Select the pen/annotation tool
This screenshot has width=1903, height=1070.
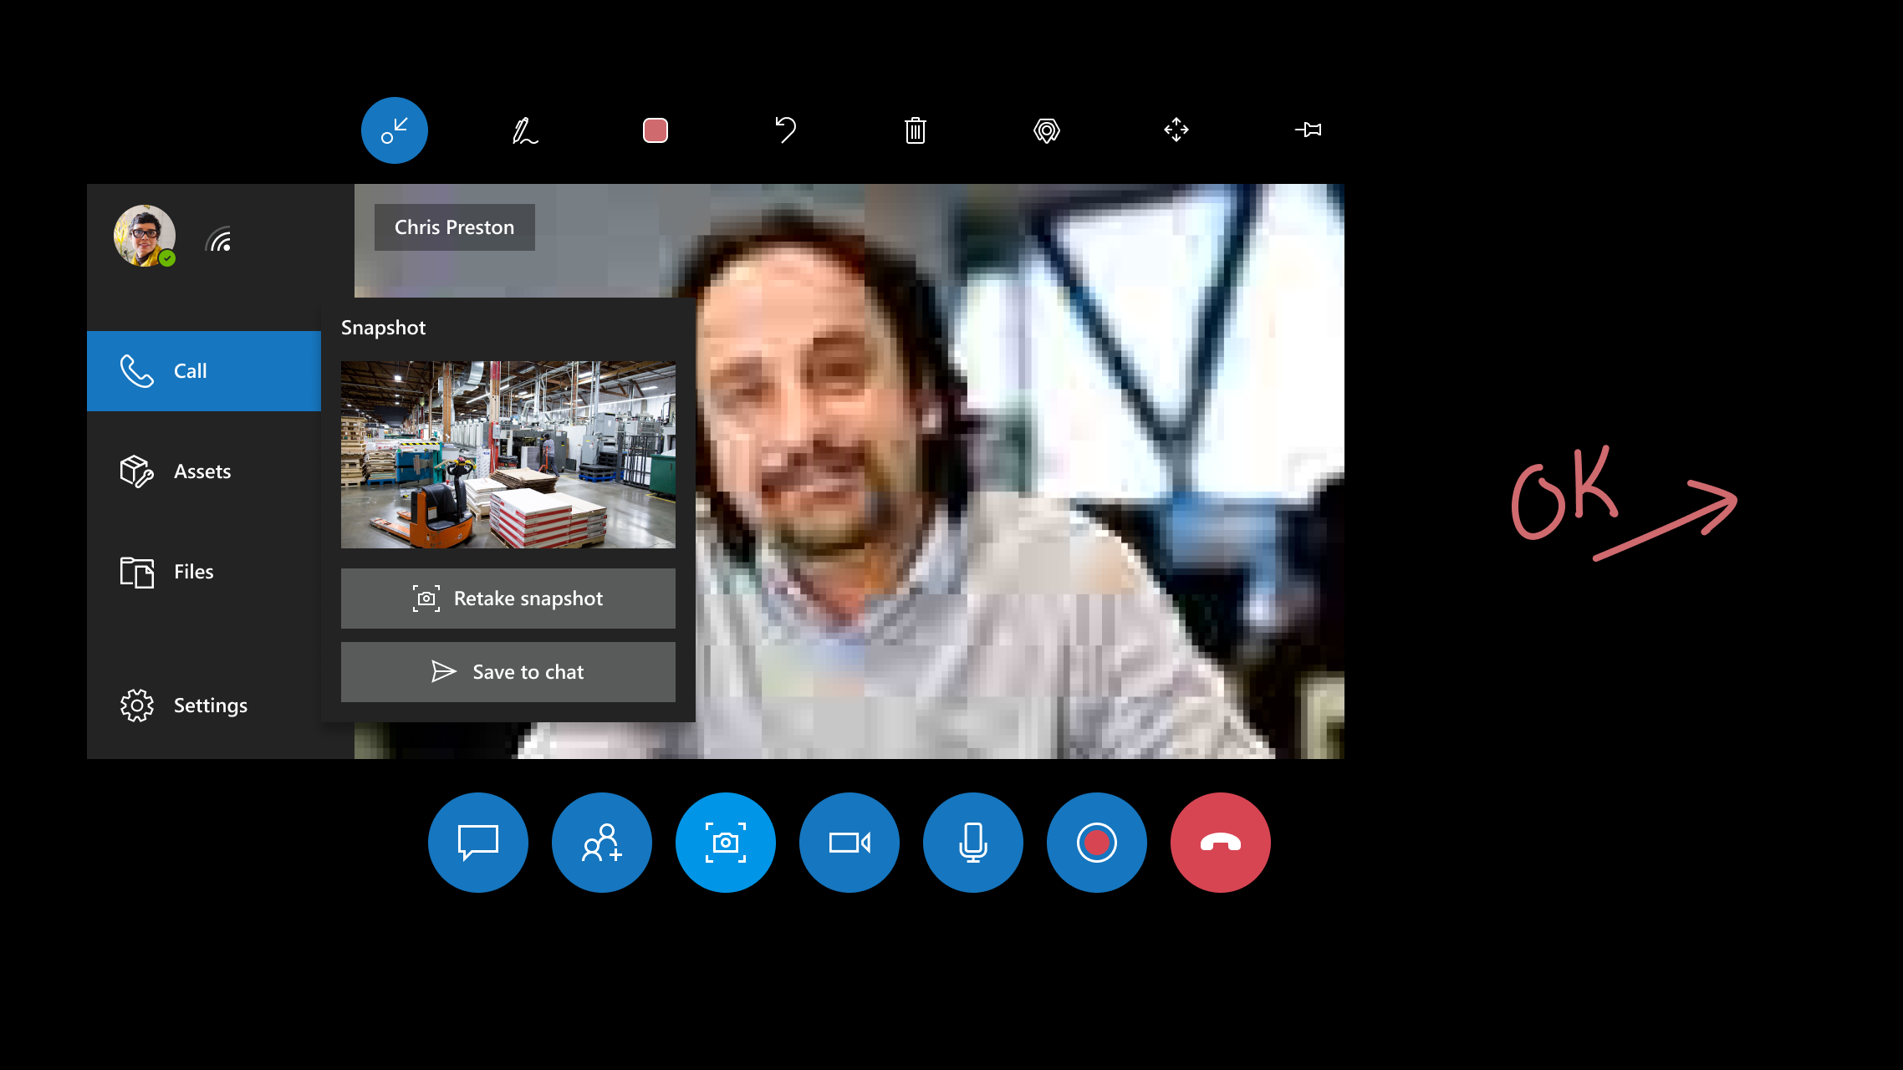524,130
